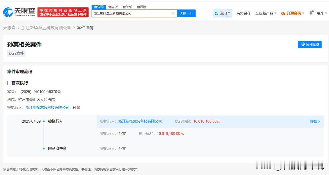The image size is (329, 175).
Task: Open the 开通会员 membership dropdown
Action: (x=293, y=13)
